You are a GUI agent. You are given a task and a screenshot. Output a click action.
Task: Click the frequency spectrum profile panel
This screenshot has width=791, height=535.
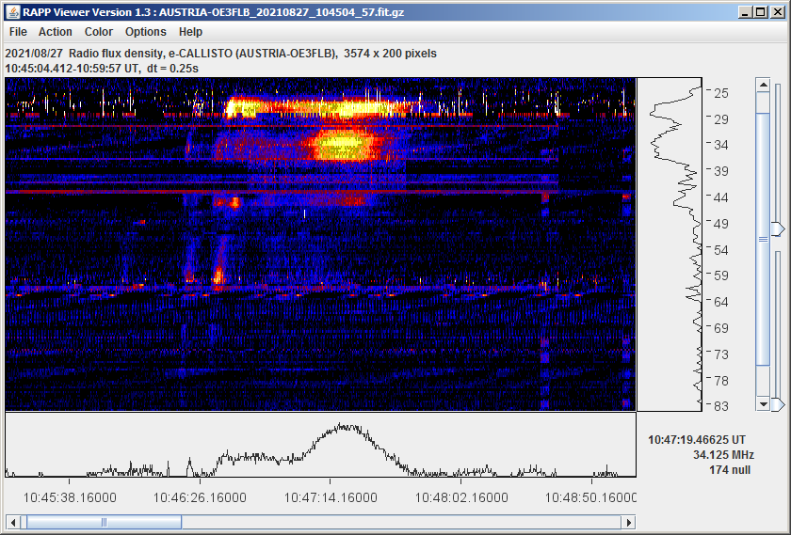point(670,244)
